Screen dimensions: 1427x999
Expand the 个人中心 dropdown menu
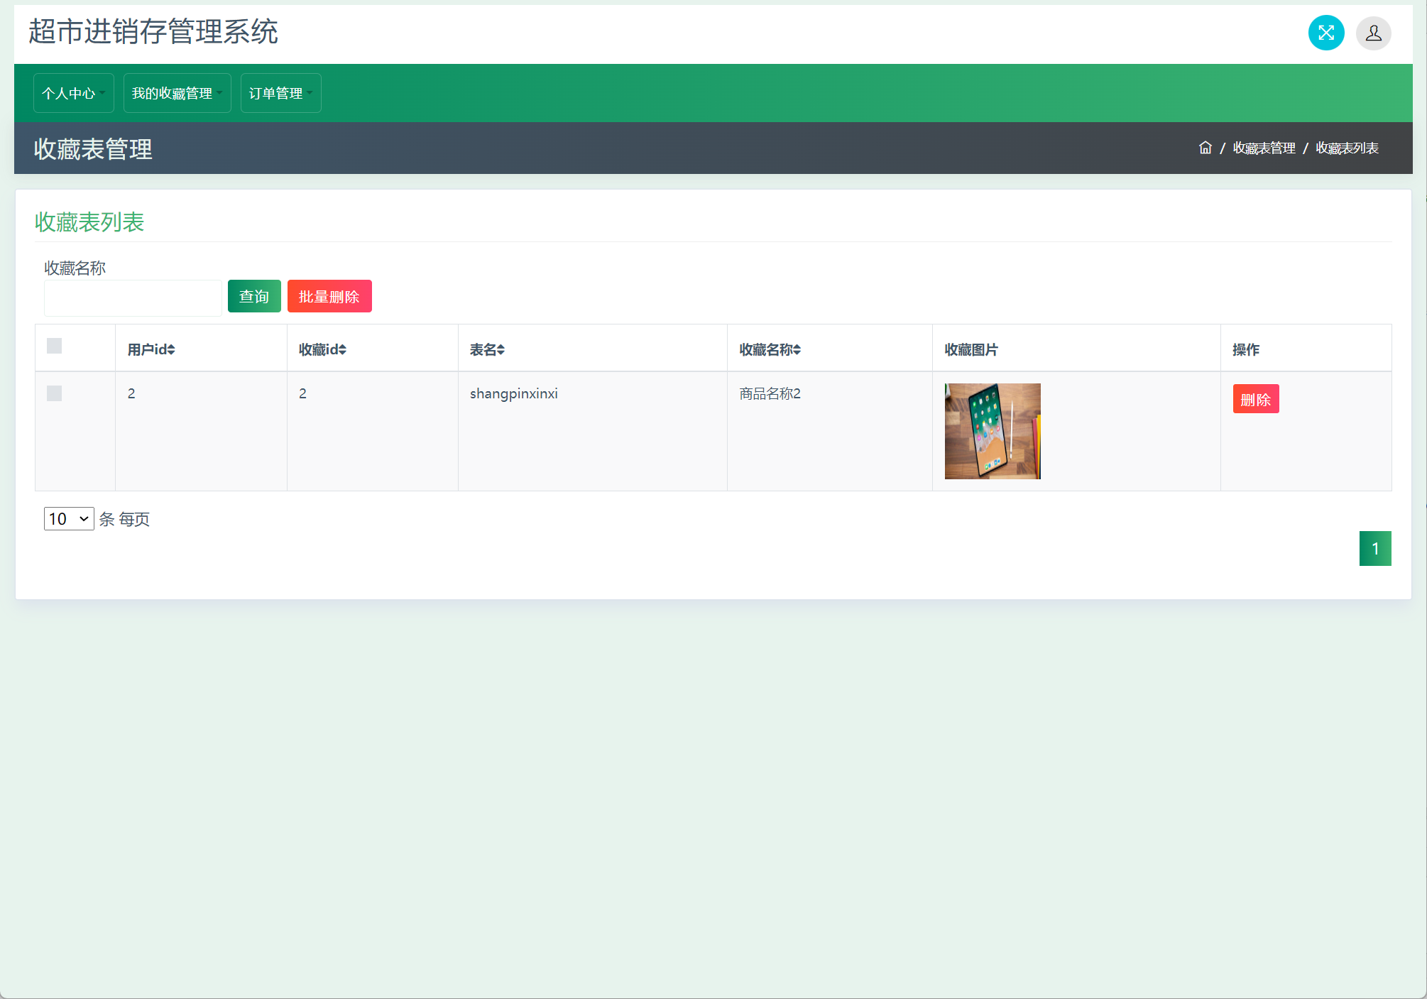(x=73, y=93)
